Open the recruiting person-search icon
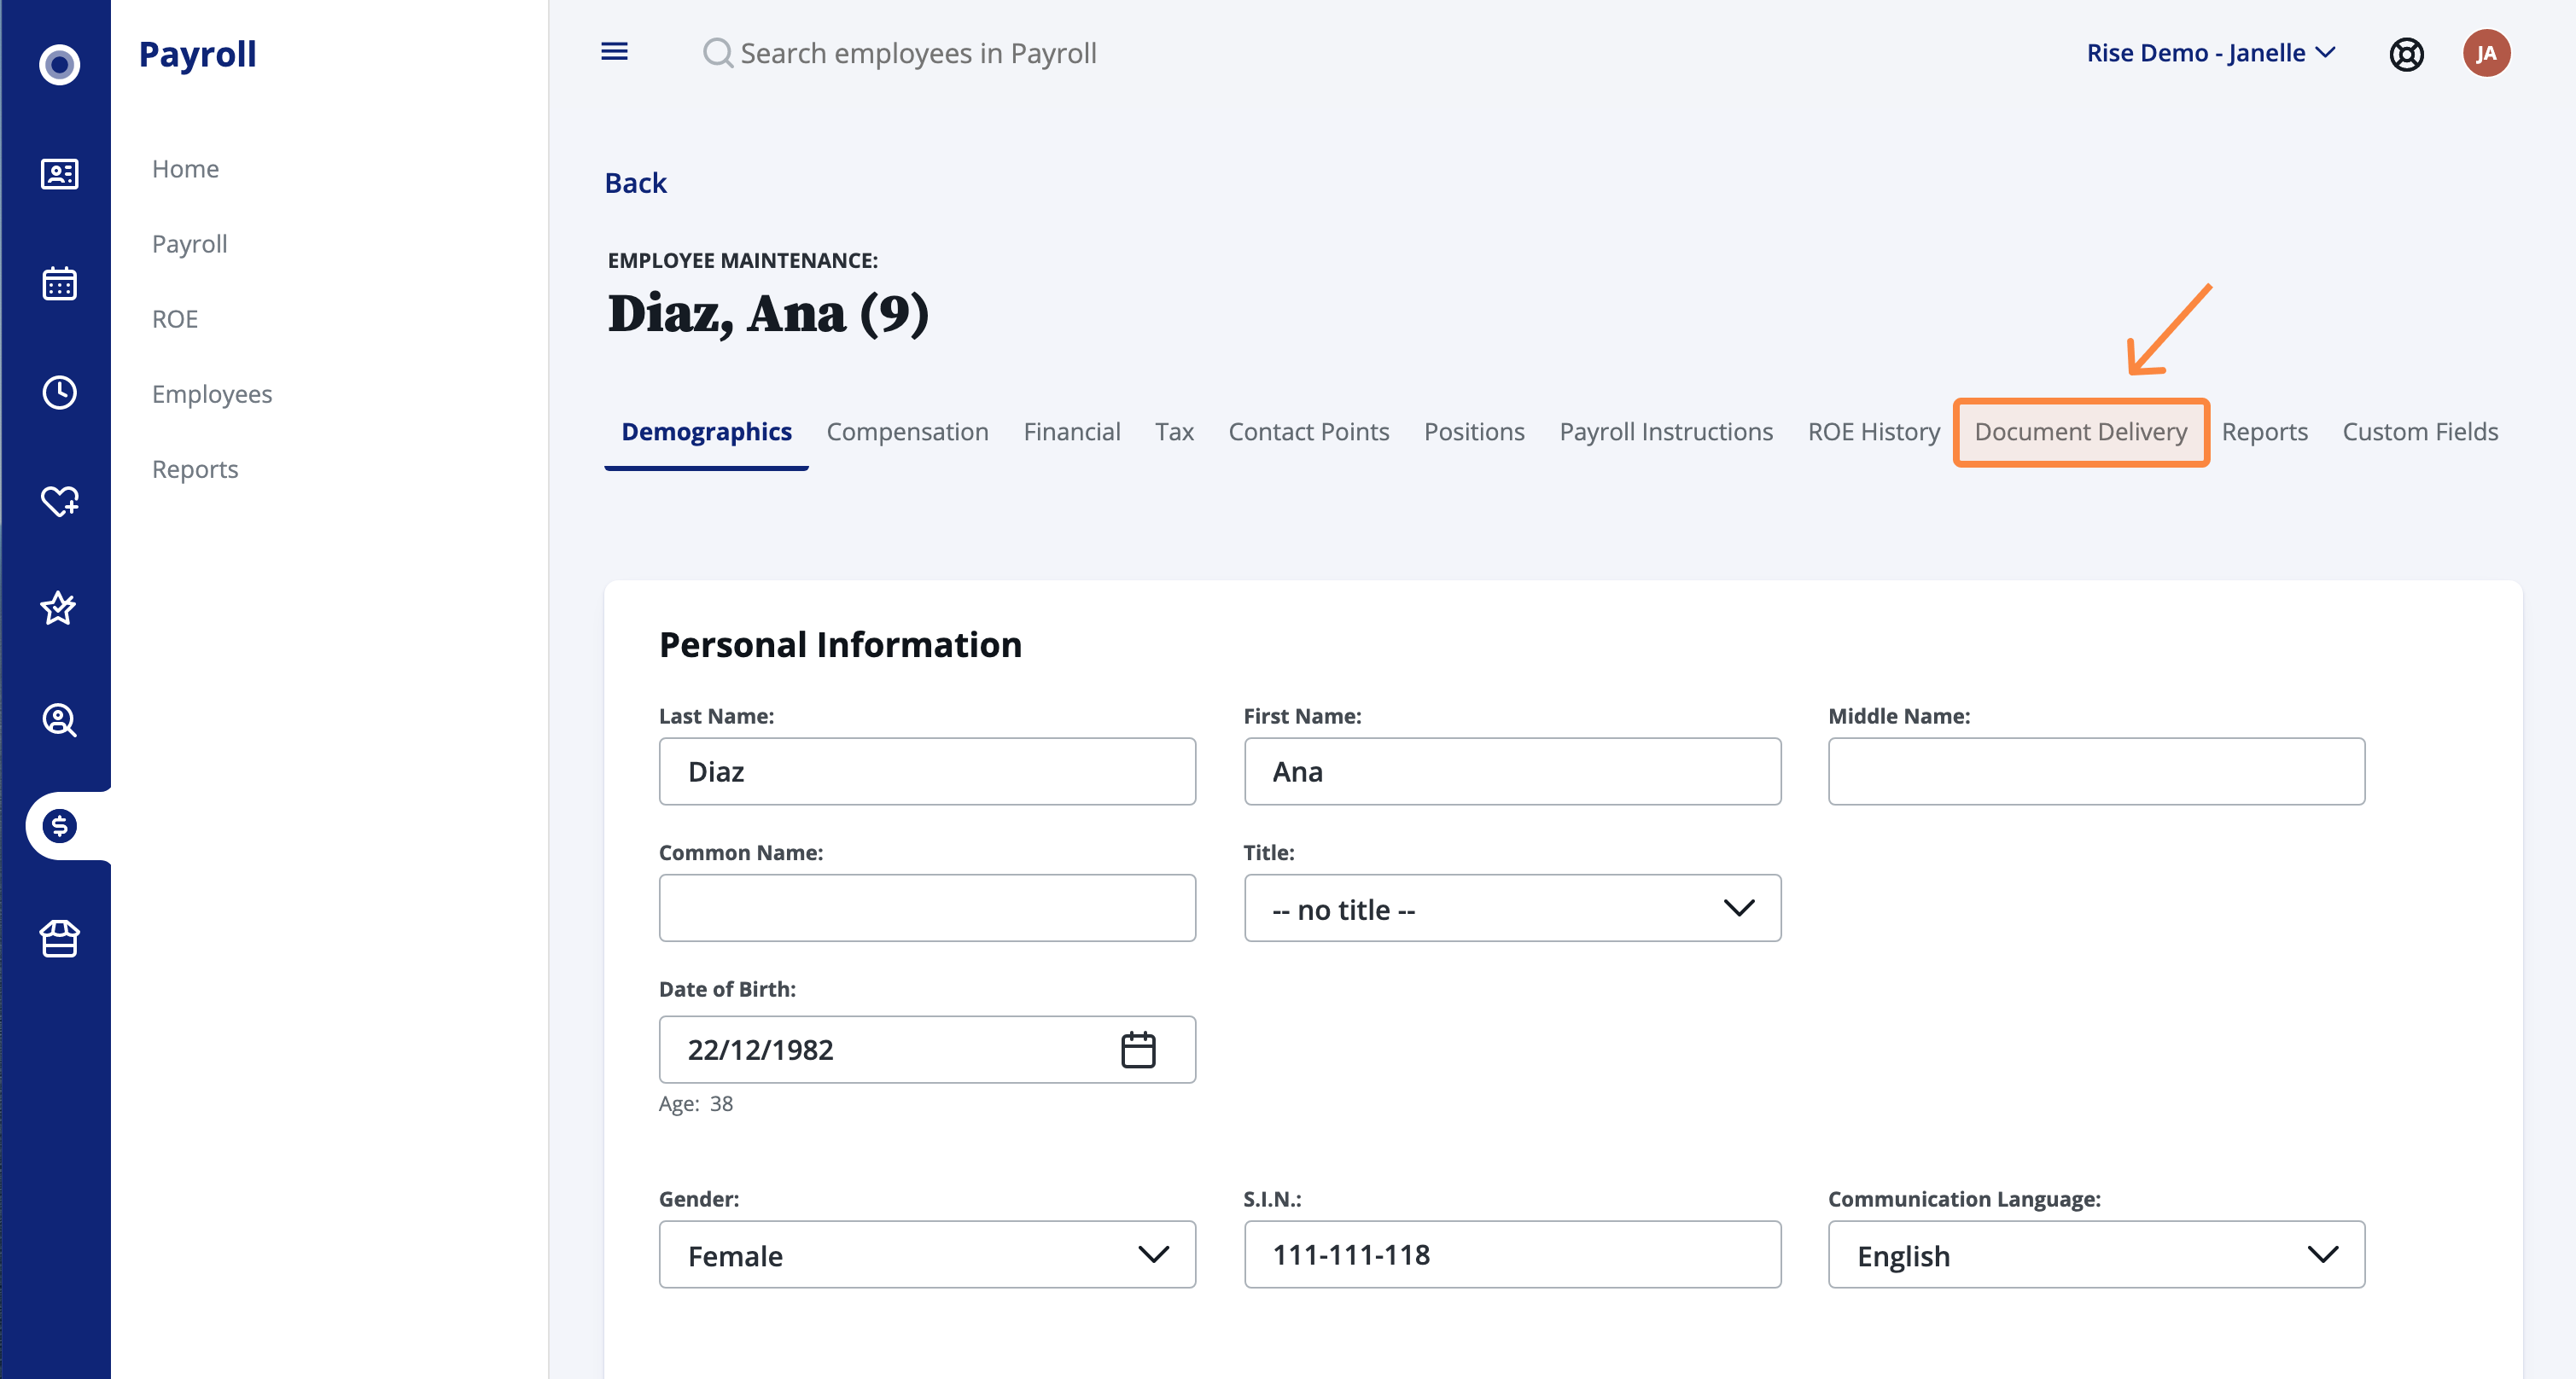2576x1379 pixels. coord(59,719)
